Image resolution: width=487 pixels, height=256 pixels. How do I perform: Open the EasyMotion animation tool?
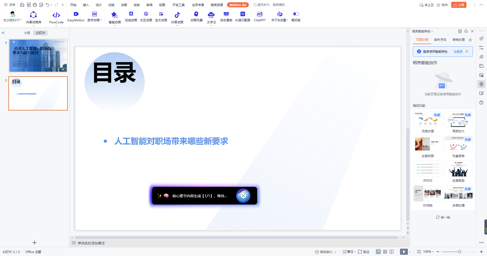76,17
